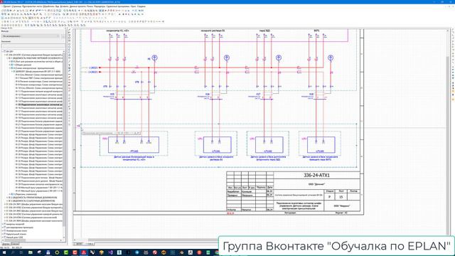Select the -FT1165 sensor box in drawing
This screenshot has height=256, width=455.
pos(134,144)
